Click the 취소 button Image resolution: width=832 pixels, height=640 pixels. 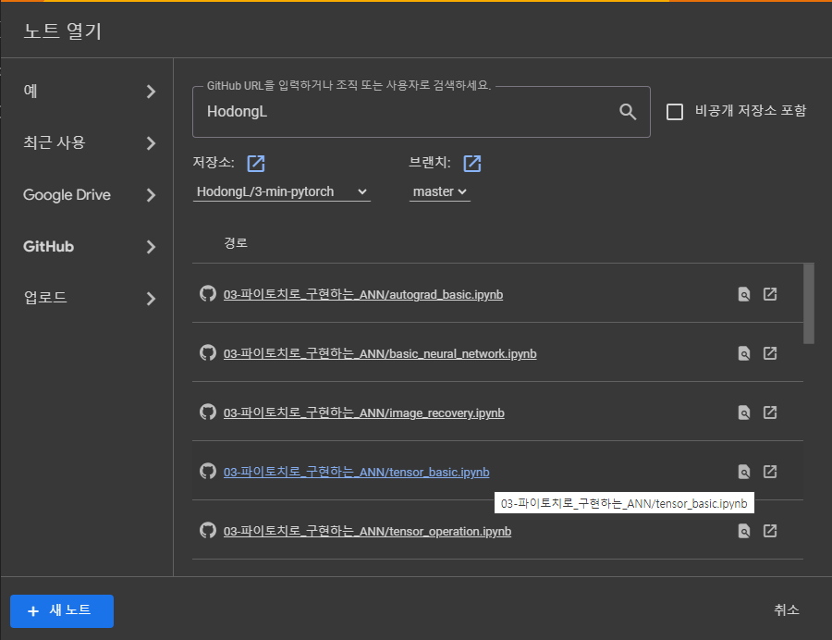coord(787,609)
